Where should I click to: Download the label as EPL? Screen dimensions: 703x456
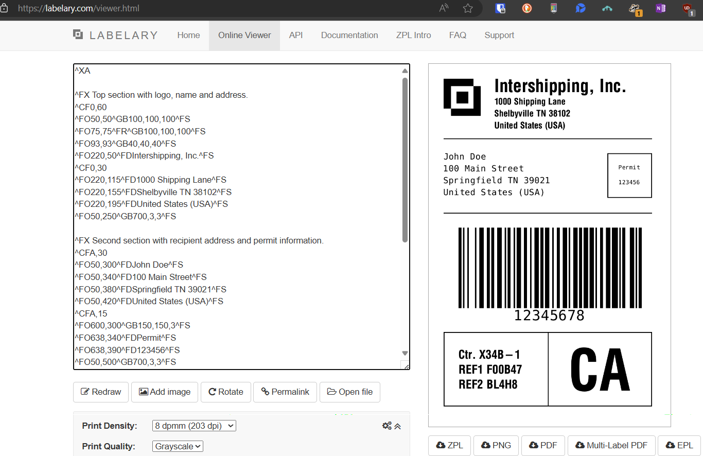pyautogui.click(x=679, y=445)
